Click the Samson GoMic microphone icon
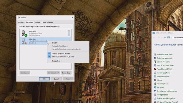The height and width of the screenshot is (103, 183). [24, 33]
